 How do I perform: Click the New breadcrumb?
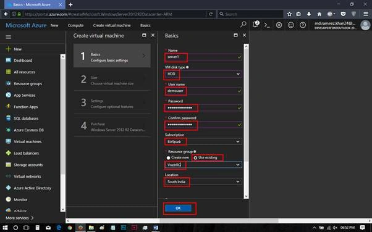[x=54, y=25]
